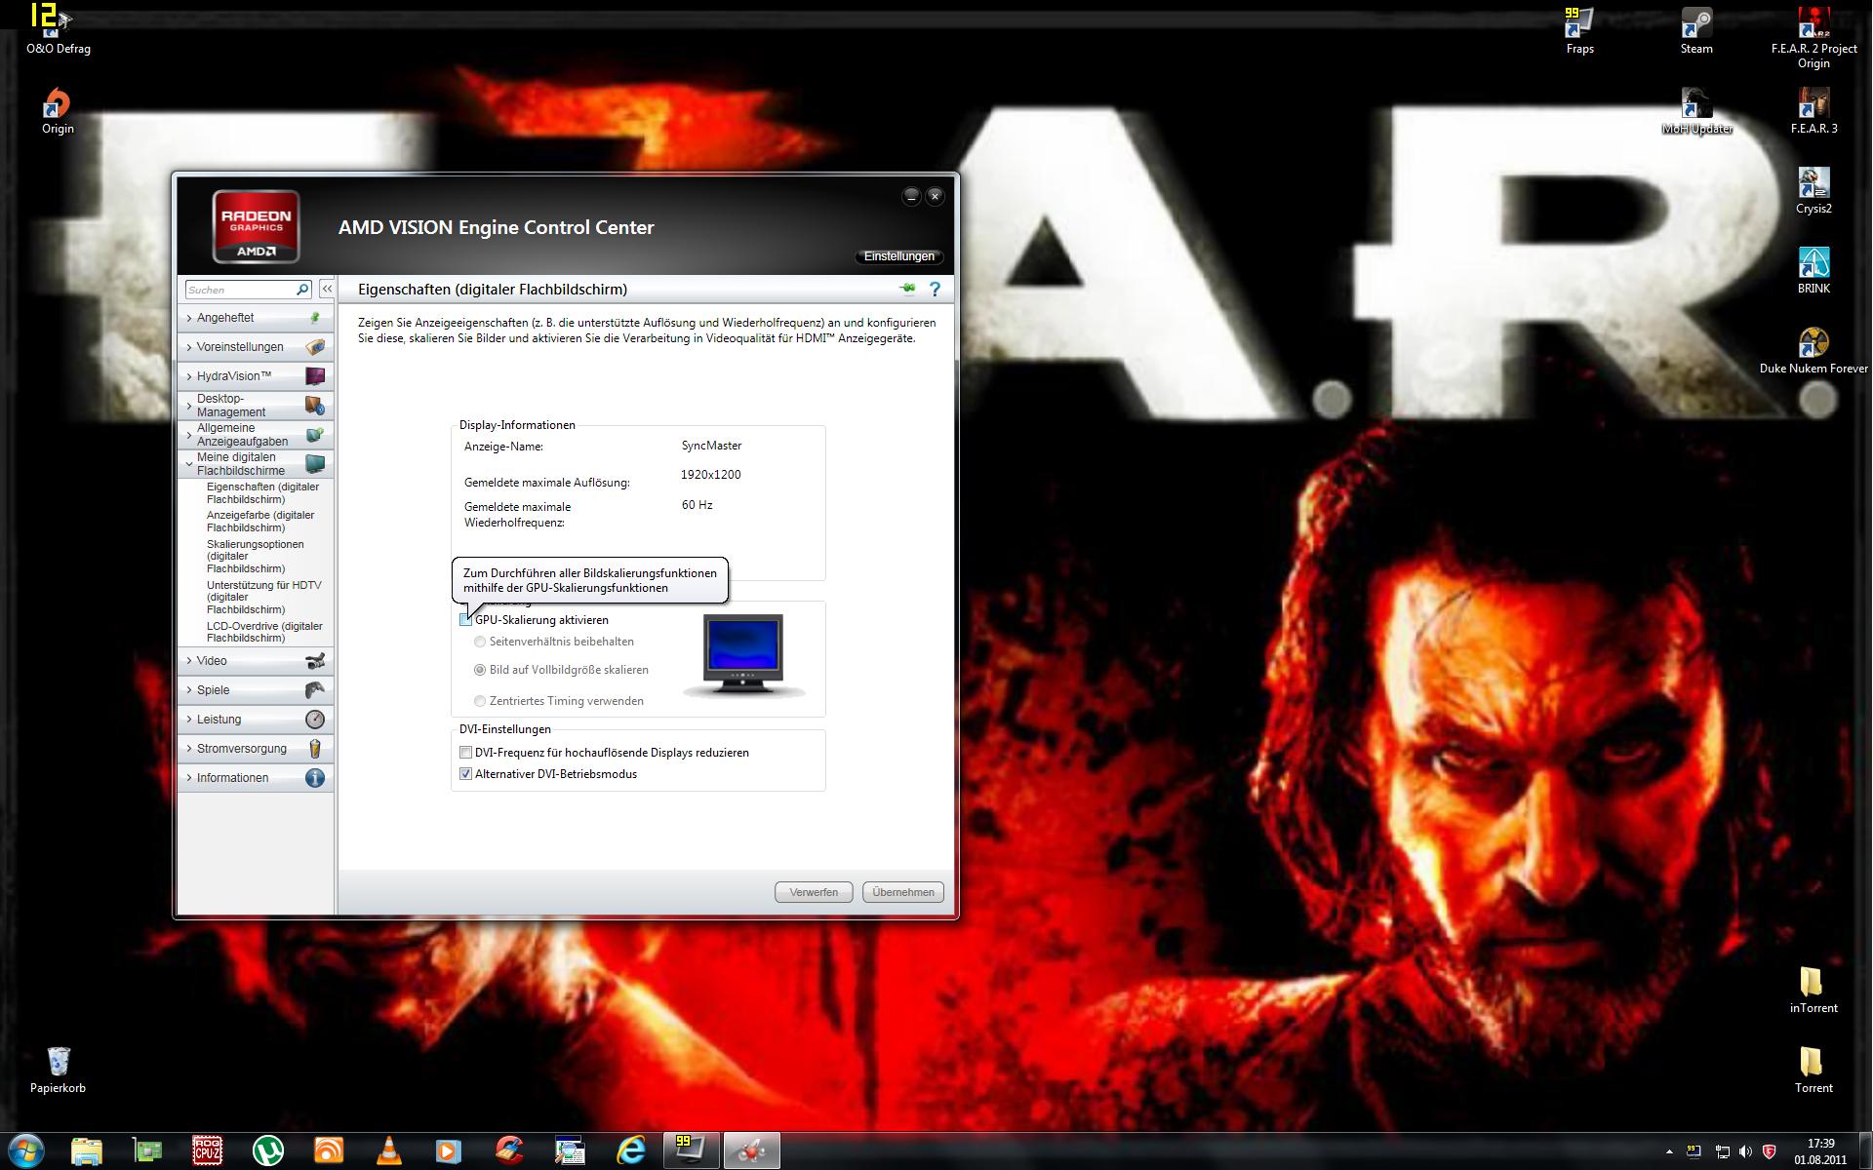The height and width of the screenshot is (1170, 1873).
Task: Open the Einstellungen menu button
Action: click(898, 256)
